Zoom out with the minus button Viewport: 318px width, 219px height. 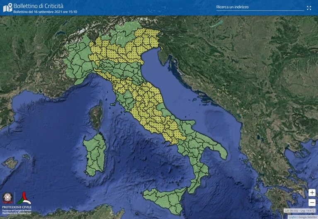[312, 202]
